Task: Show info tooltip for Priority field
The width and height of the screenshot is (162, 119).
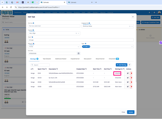Action: click(x=33, y=30)
